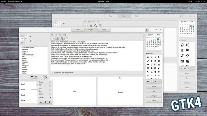
Task: Click the large camera icon in the background window
Action: (x=182, y=61)
